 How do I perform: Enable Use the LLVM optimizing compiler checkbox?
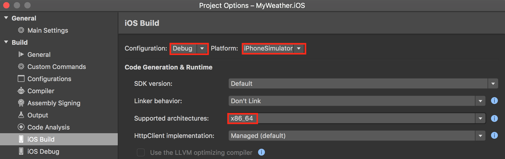click(x=141, y=152)
